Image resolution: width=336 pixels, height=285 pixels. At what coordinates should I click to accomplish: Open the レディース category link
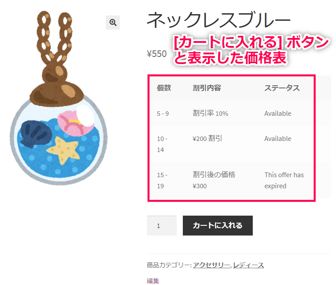[x=248, y=265]
